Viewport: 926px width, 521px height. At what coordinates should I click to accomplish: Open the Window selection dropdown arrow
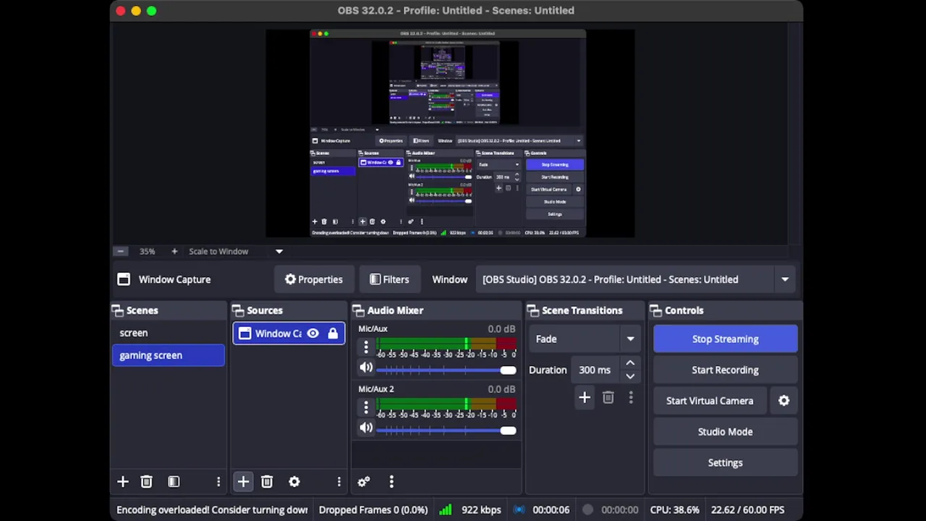click(x=784, y=279)
